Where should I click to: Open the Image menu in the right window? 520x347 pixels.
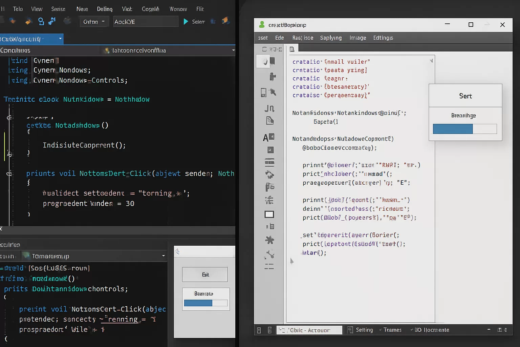pos(358,38)
